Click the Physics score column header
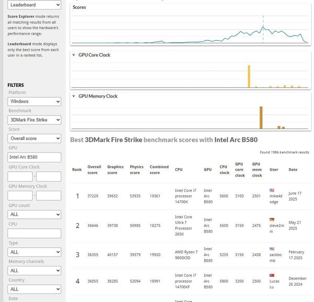This screenshot has width=314, height=302. point(137,169)
